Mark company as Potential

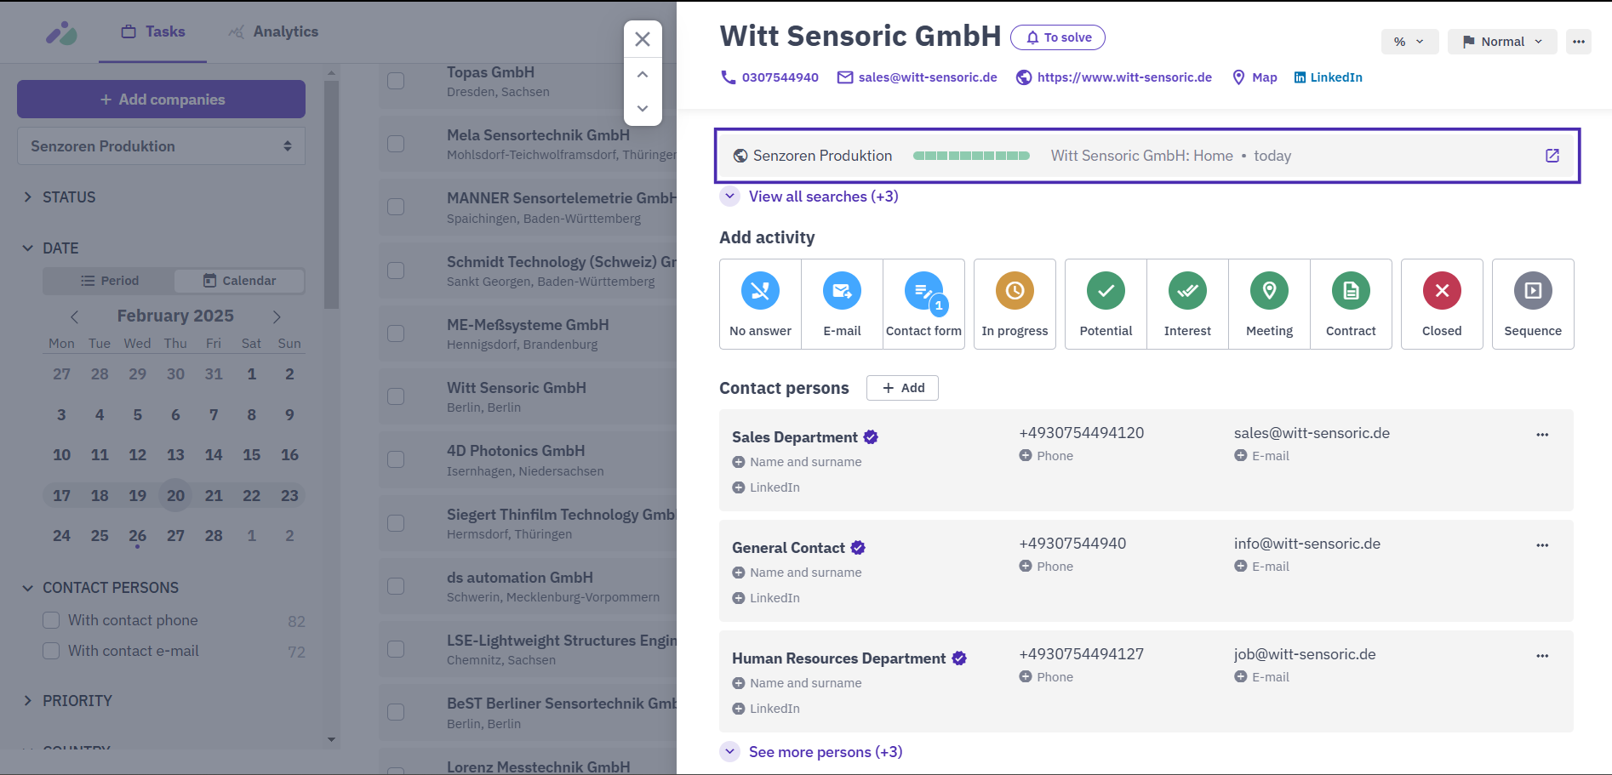[x=1106, y=304]
